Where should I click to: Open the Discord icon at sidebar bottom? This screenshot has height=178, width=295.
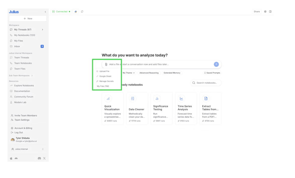coord(39,158)
